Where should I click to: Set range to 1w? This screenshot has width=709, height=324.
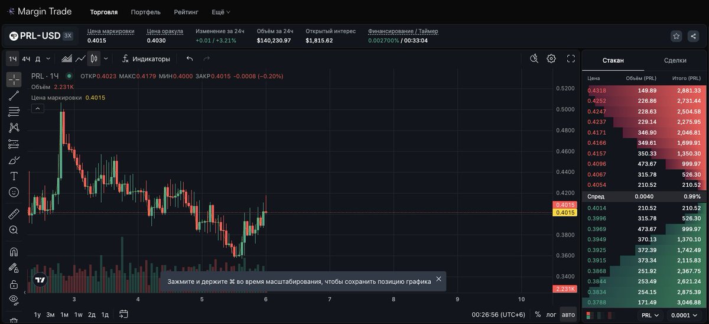[78, 315]
